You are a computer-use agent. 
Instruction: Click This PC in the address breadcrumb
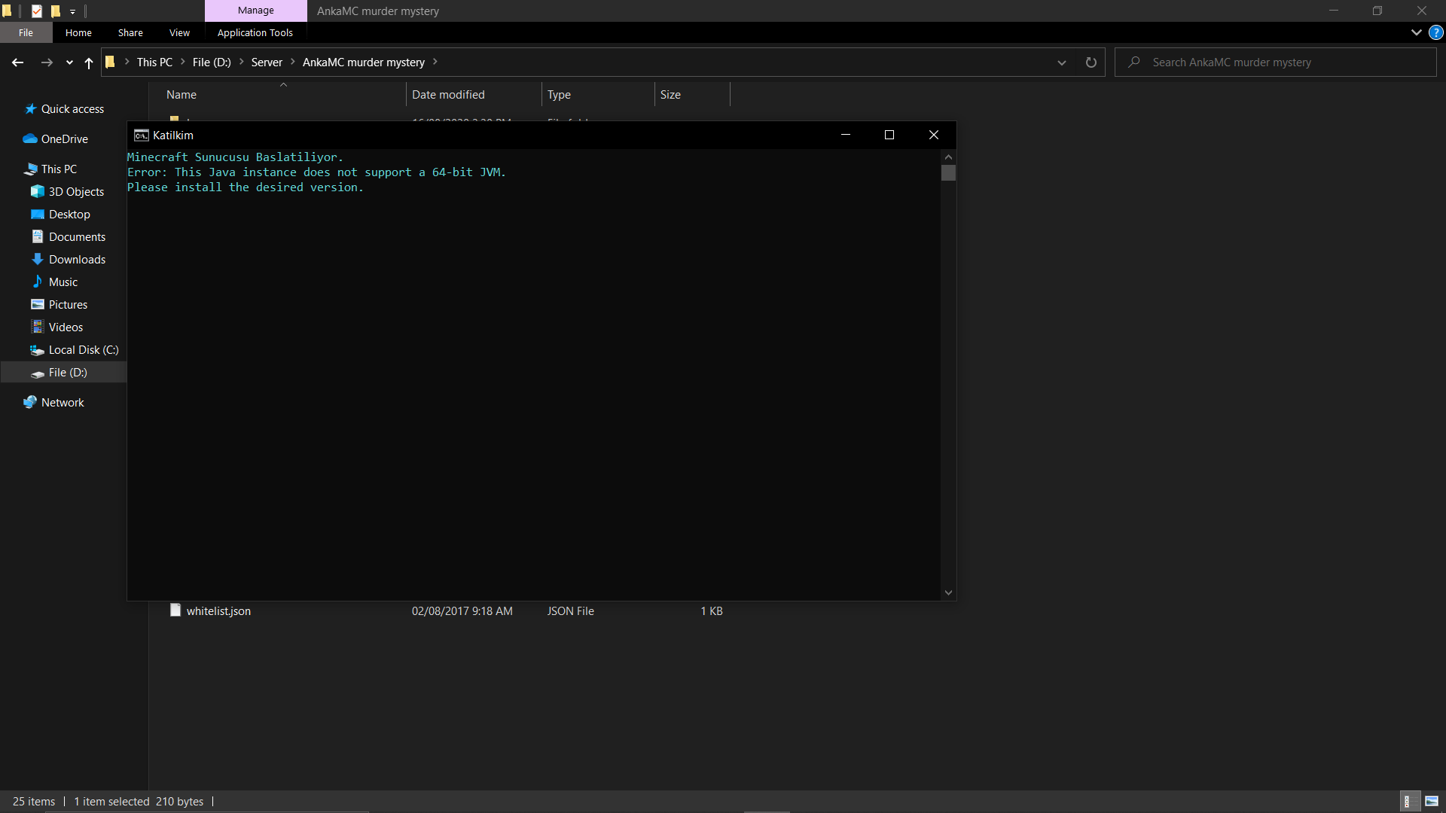pyautogui.click(x=154, y=62)
